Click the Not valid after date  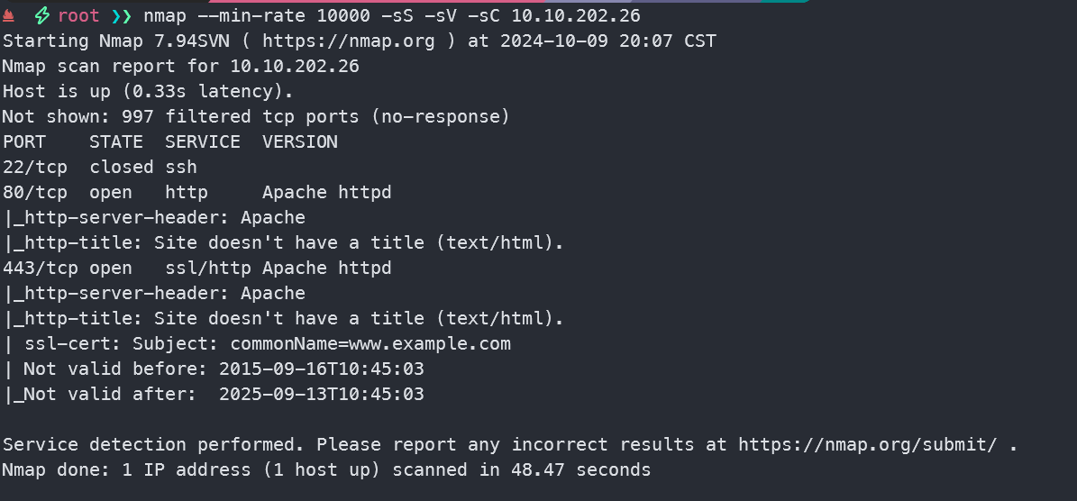(x=321, y=394)
